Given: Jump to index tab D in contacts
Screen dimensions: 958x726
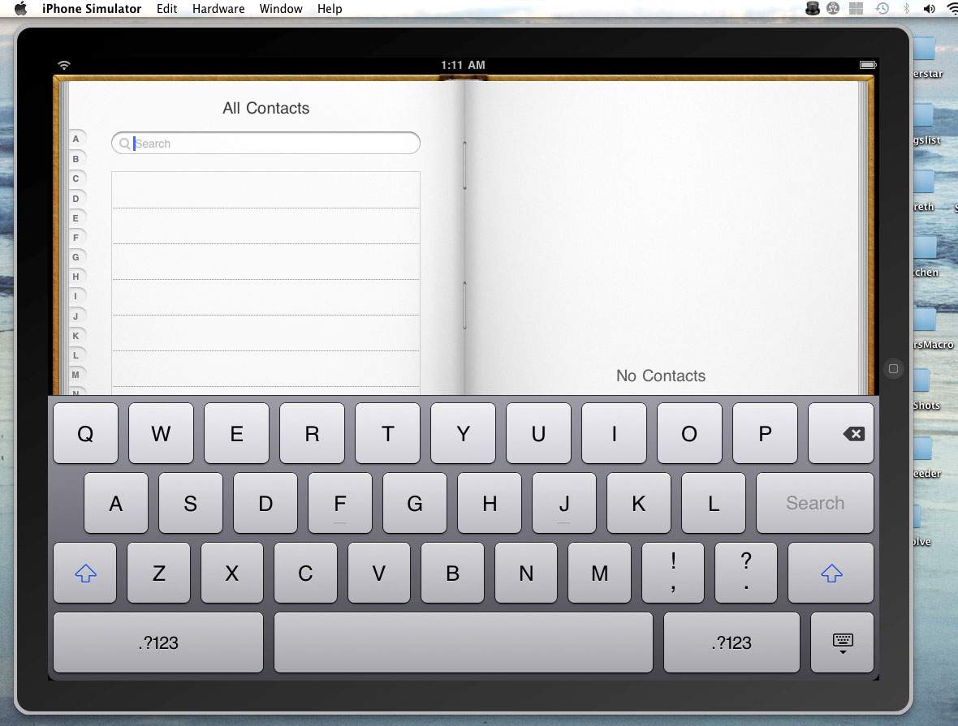Looking at the screenshot, I should coord(76,199).
